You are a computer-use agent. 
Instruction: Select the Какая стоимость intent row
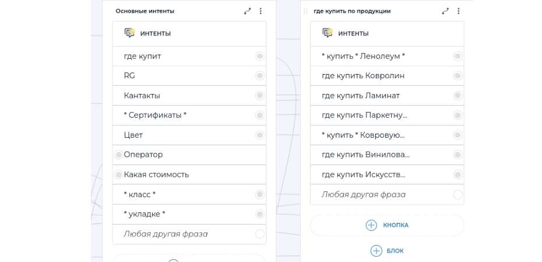coord(175,174)
